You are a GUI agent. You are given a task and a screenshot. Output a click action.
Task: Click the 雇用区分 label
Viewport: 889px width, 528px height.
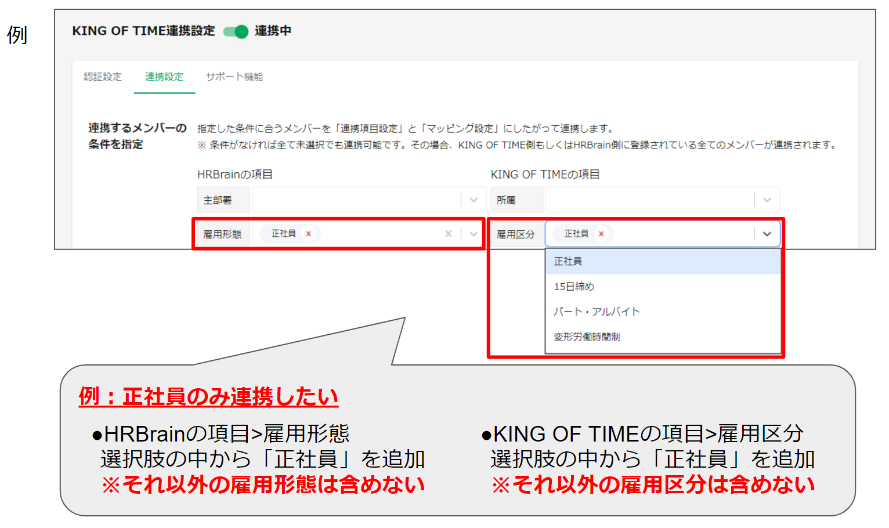click(516, 234)
